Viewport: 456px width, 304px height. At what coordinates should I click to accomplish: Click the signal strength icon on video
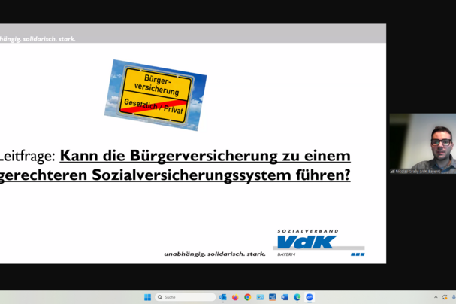392,171
